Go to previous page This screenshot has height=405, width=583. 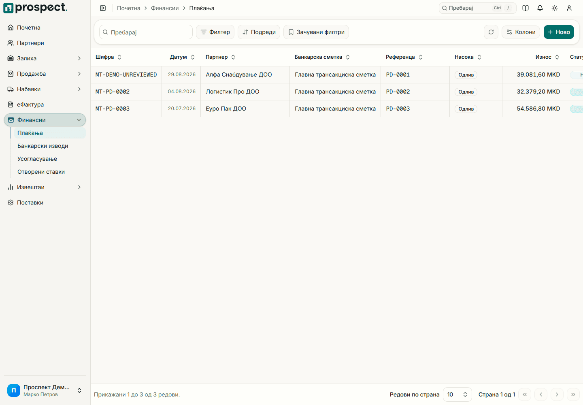pos(541,394)
